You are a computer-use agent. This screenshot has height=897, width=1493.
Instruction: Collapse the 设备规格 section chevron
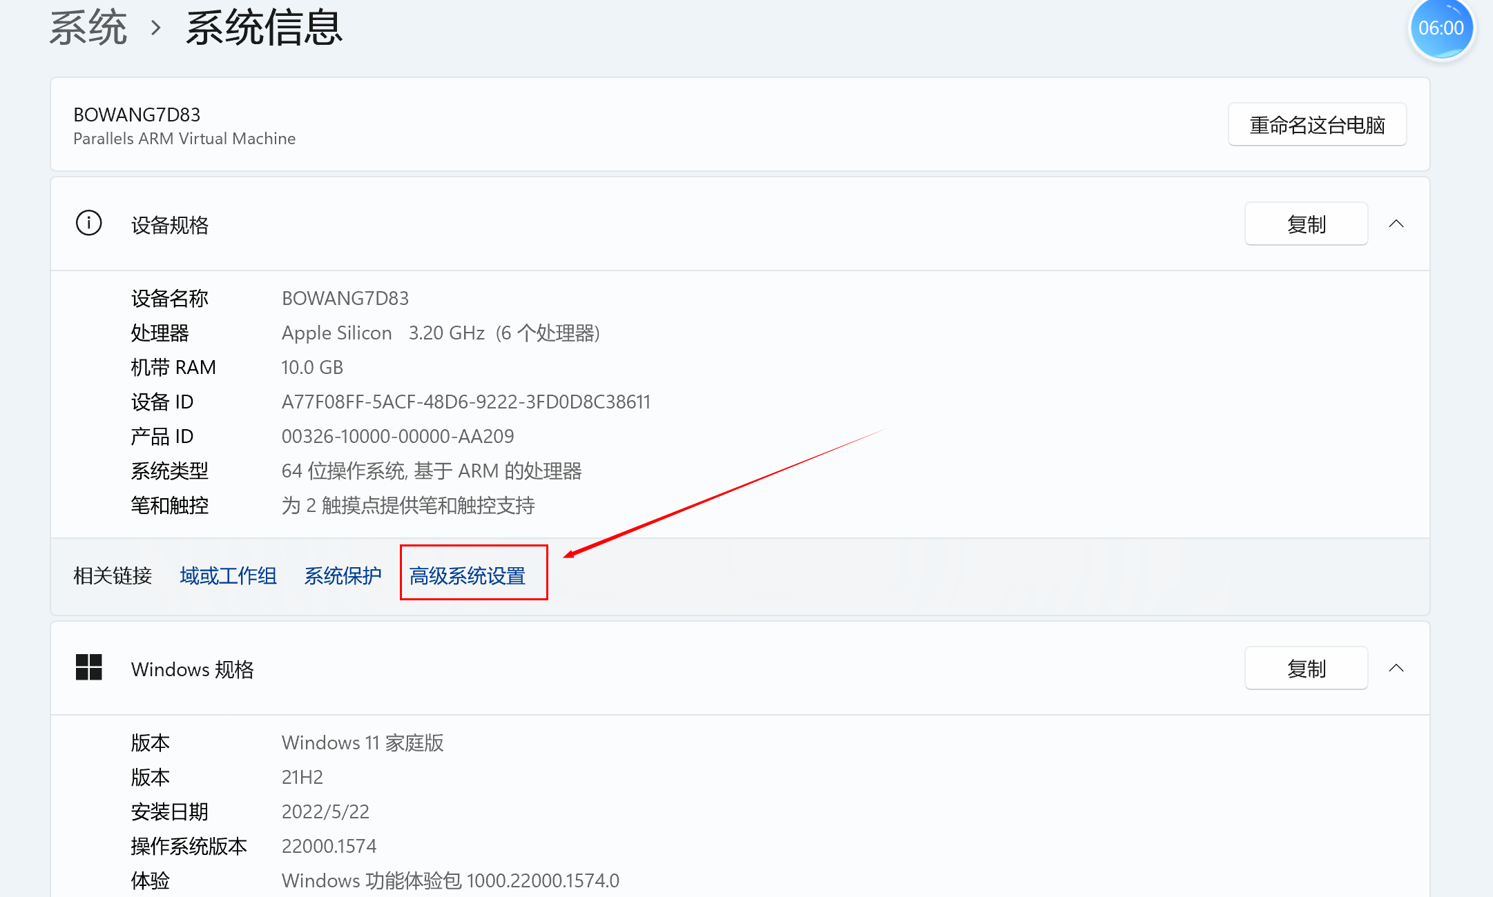click(1396, 224)
